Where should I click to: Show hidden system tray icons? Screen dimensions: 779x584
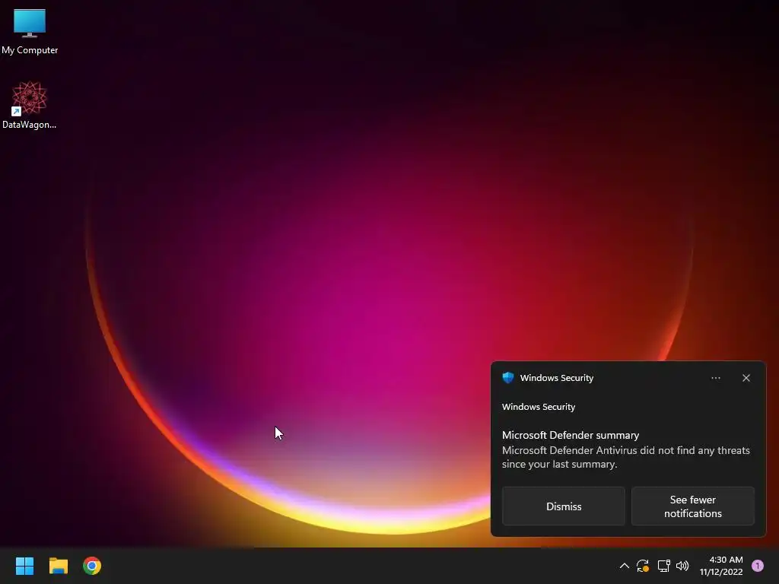pos(625,566)
